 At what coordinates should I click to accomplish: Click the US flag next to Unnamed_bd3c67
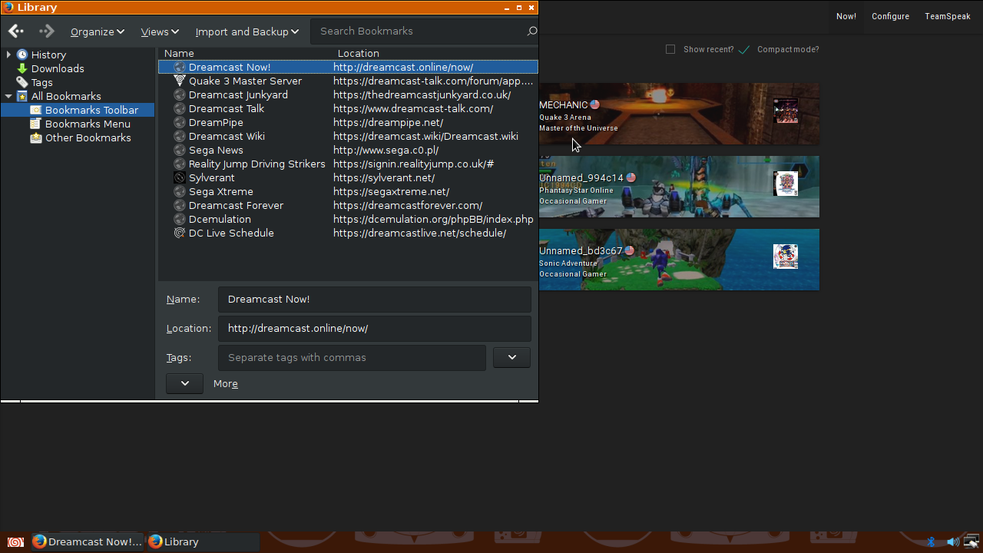pyautogui.click(x=630, y=250)
